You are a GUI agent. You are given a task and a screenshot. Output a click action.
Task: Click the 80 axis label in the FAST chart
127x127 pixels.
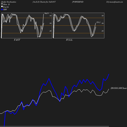pos(51,16)
